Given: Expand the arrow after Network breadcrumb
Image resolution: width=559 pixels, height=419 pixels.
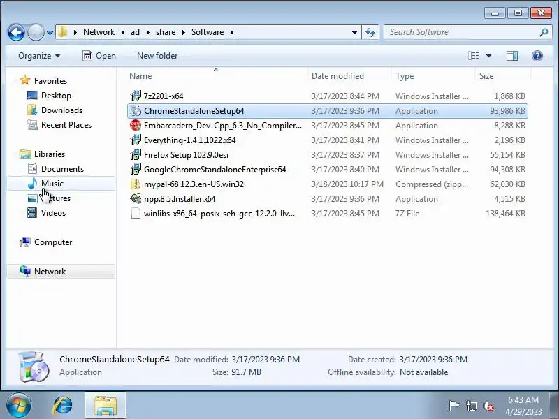Looking at the screenshot, I should (x=123, y=32).
